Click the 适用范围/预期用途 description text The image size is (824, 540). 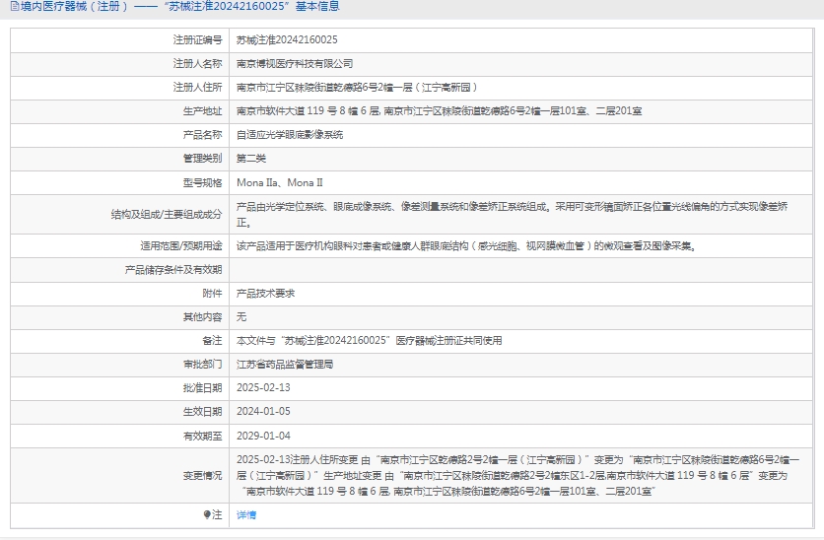[466, 246]
